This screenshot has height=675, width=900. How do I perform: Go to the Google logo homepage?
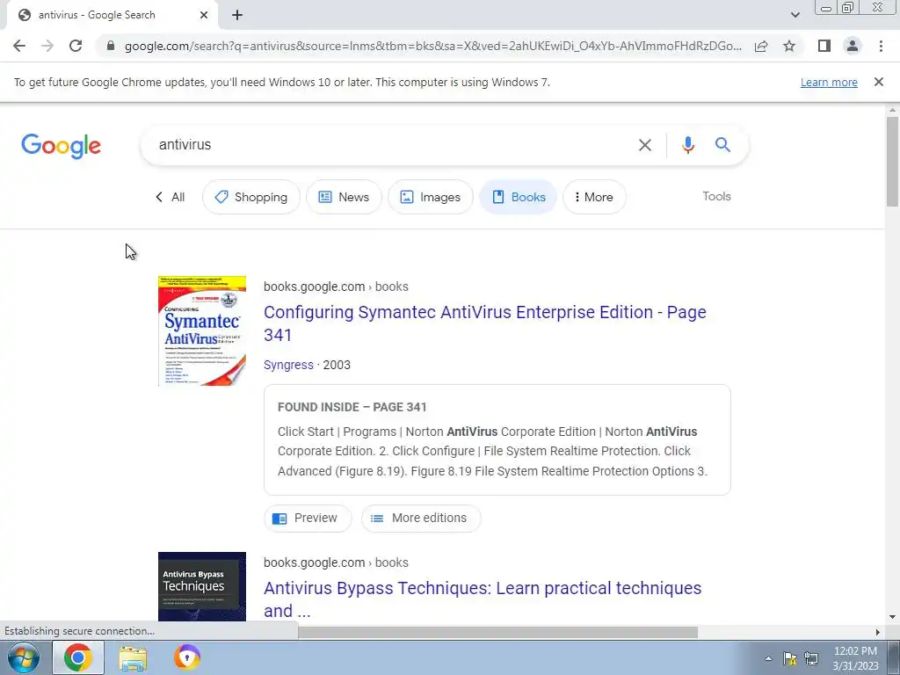click(61, 146)
